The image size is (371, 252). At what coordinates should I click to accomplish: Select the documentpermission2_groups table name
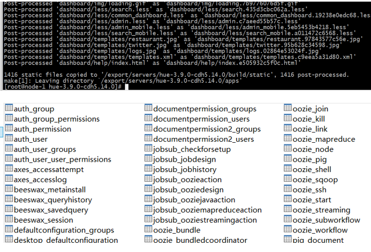click(207, 129)
